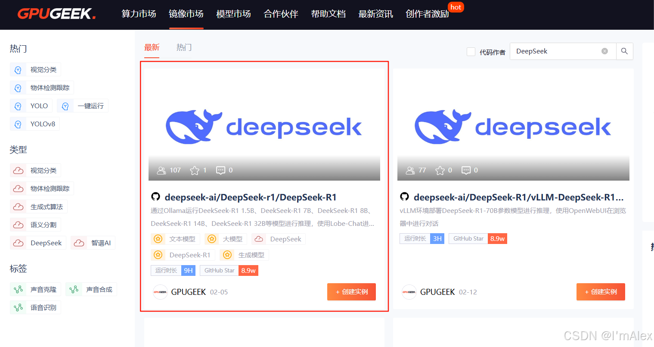Click the GPUGEEK author avatar dated 02-12
The image size is (654, 347).
tap(409, 292)
